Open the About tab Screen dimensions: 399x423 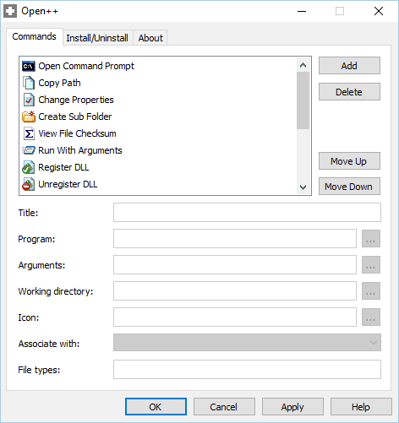point(150,38)
